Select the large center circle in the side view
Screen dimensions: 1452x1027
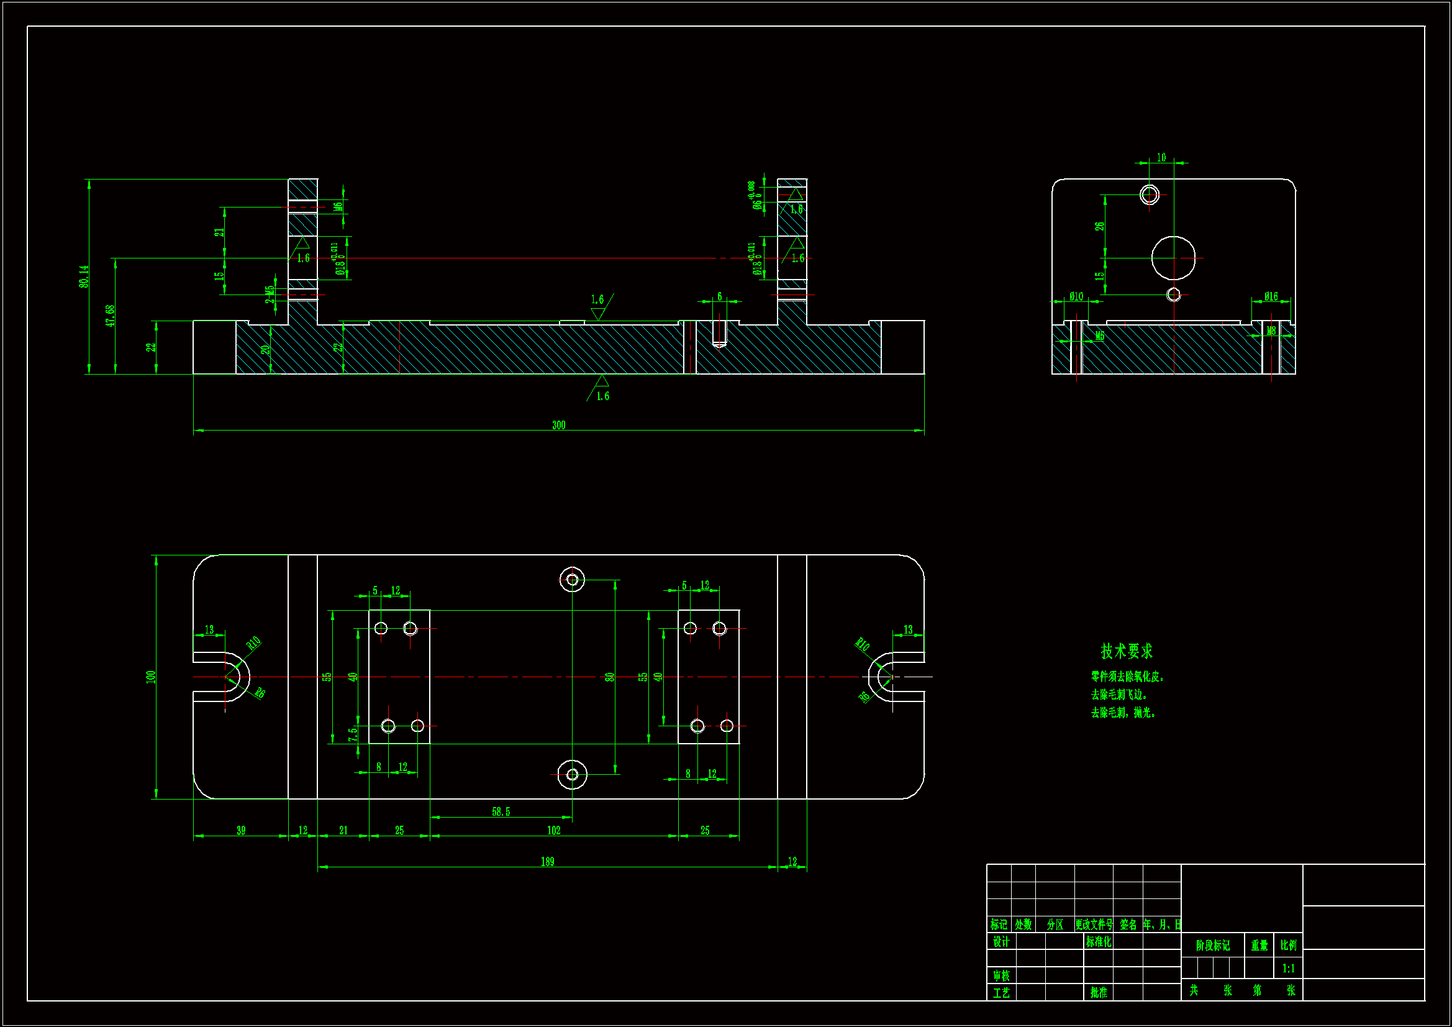click(x=1173, y=258)
